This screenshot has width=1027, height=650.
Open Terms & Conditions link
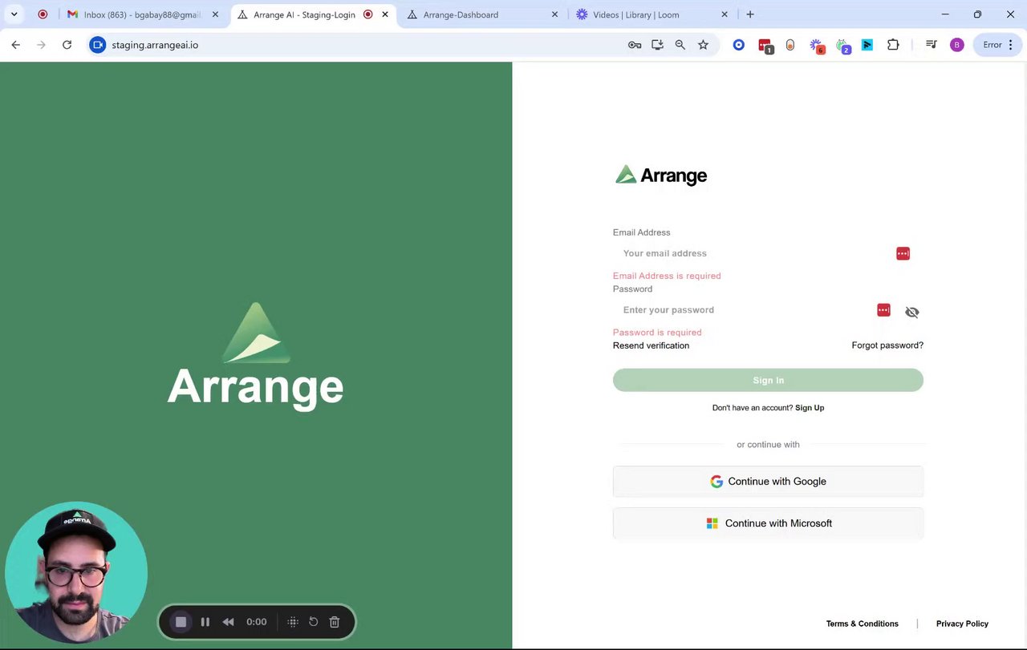(862, 624)
